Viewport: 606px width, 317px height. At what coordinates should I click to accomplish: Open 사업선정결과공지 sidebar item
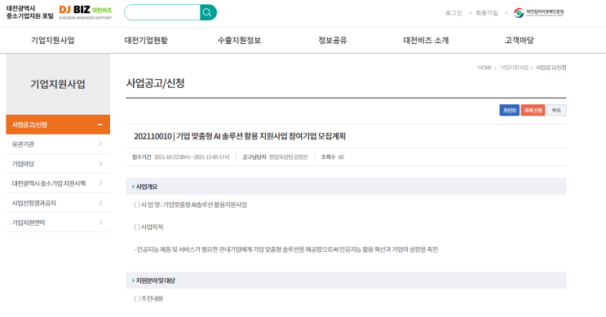[58, 203]
